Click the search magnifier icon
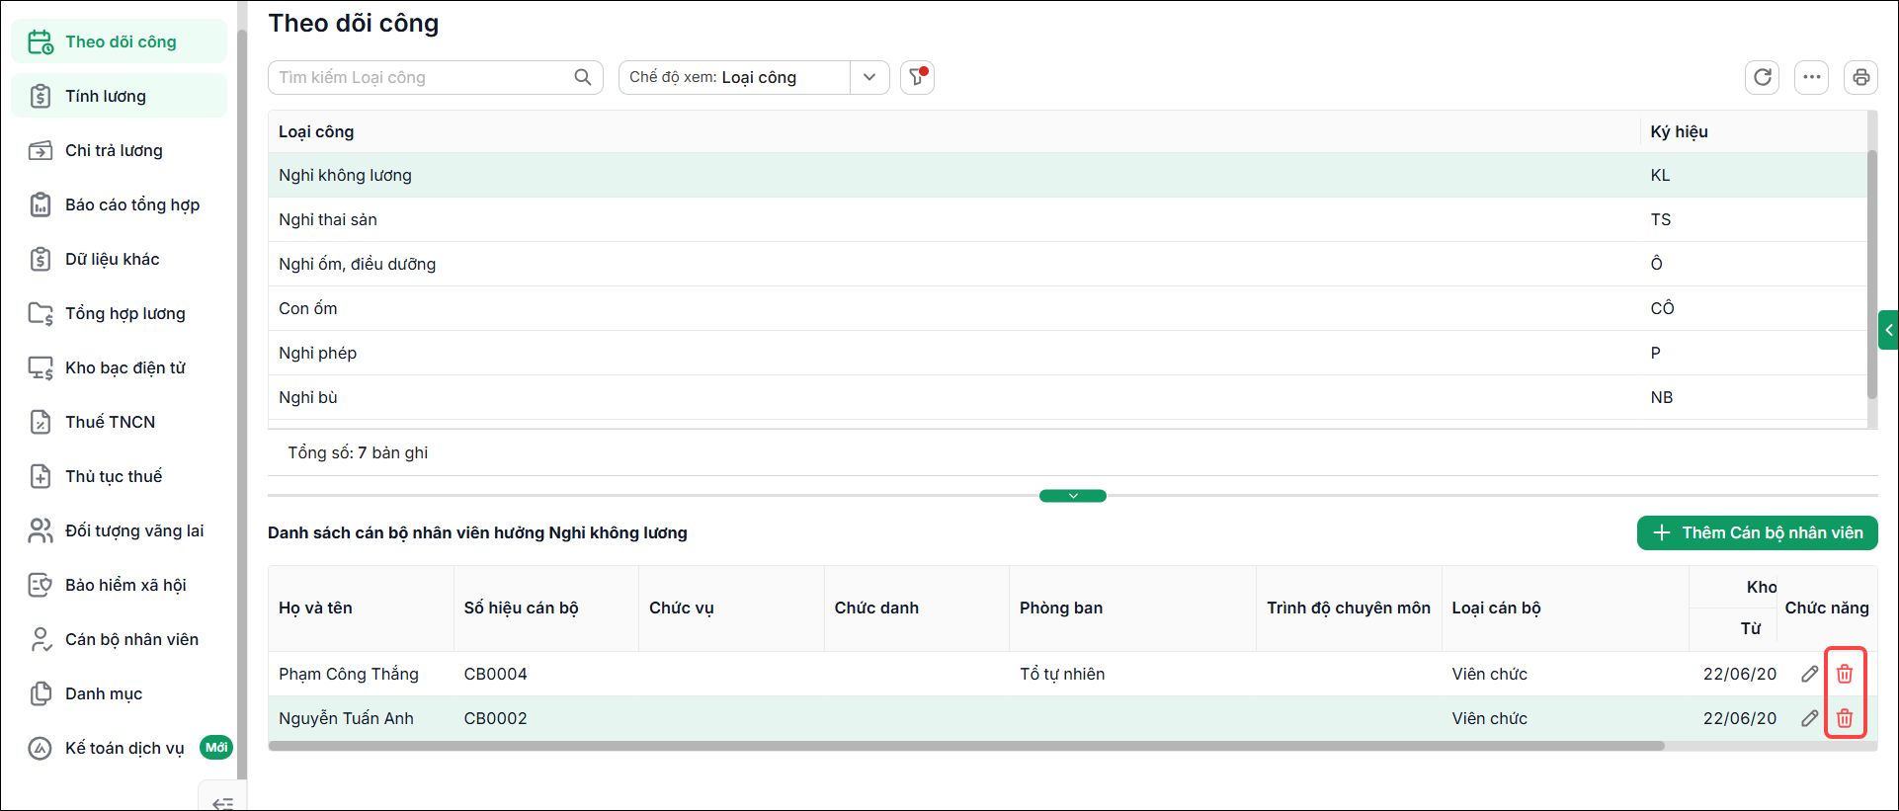Image resolution: width=1899 pixels, height=811 pixels. (583, 77)
